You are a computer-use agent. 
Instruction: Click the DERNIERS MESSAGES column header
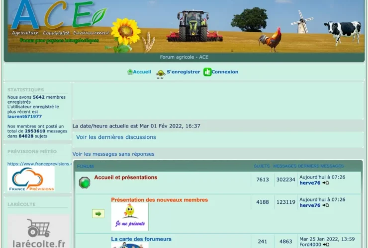[321, 166]
